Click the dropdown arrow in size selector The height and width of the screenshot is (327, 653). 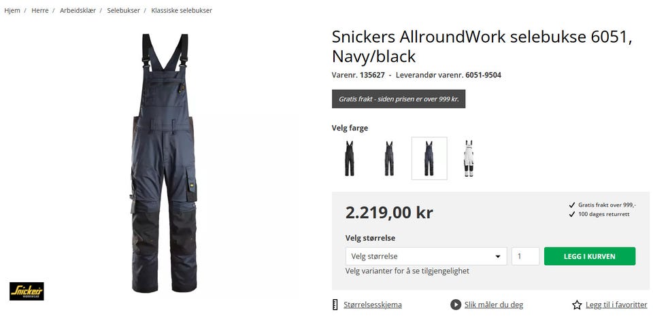click(498, 257)
